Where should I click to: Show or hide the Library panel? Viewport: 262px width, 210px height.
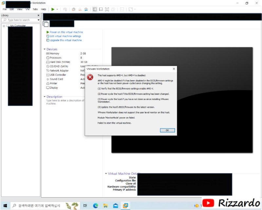(x=95, y=9)
